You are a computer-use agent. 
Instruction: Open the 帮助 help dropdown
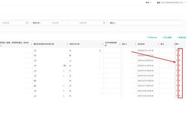point(148,2)
